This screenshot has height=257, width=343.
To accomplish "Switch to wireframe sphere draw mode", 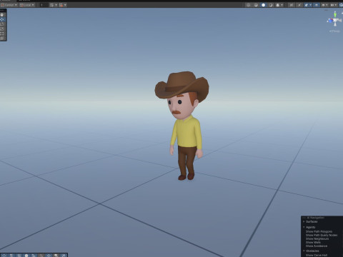I will pyautogui.click(x=248, y=5).
